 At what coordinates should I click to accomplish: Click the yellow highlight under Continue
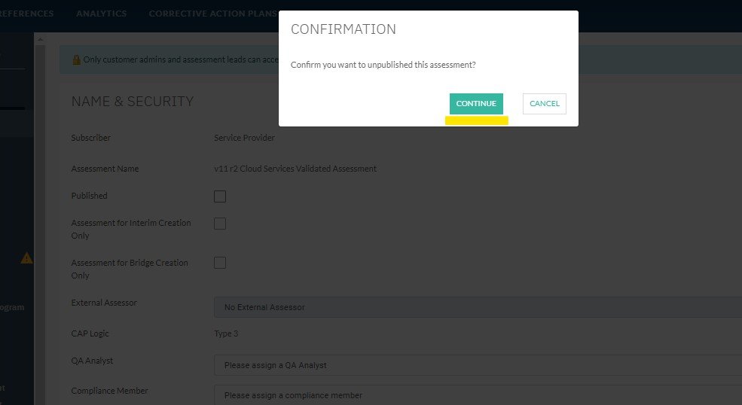[x=477, y=120]
